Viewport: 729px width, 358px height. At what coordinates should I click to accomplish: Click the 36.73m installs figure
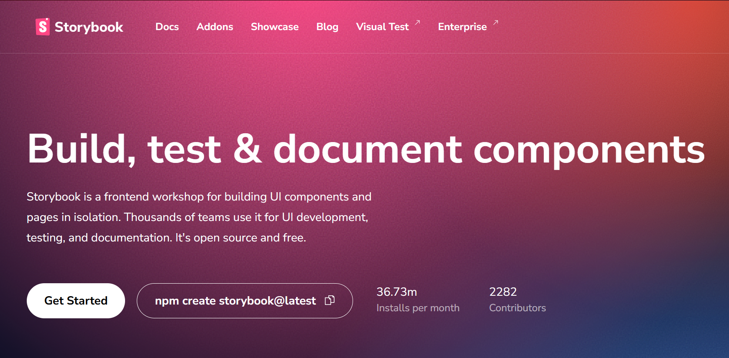(x=396, y=292)
